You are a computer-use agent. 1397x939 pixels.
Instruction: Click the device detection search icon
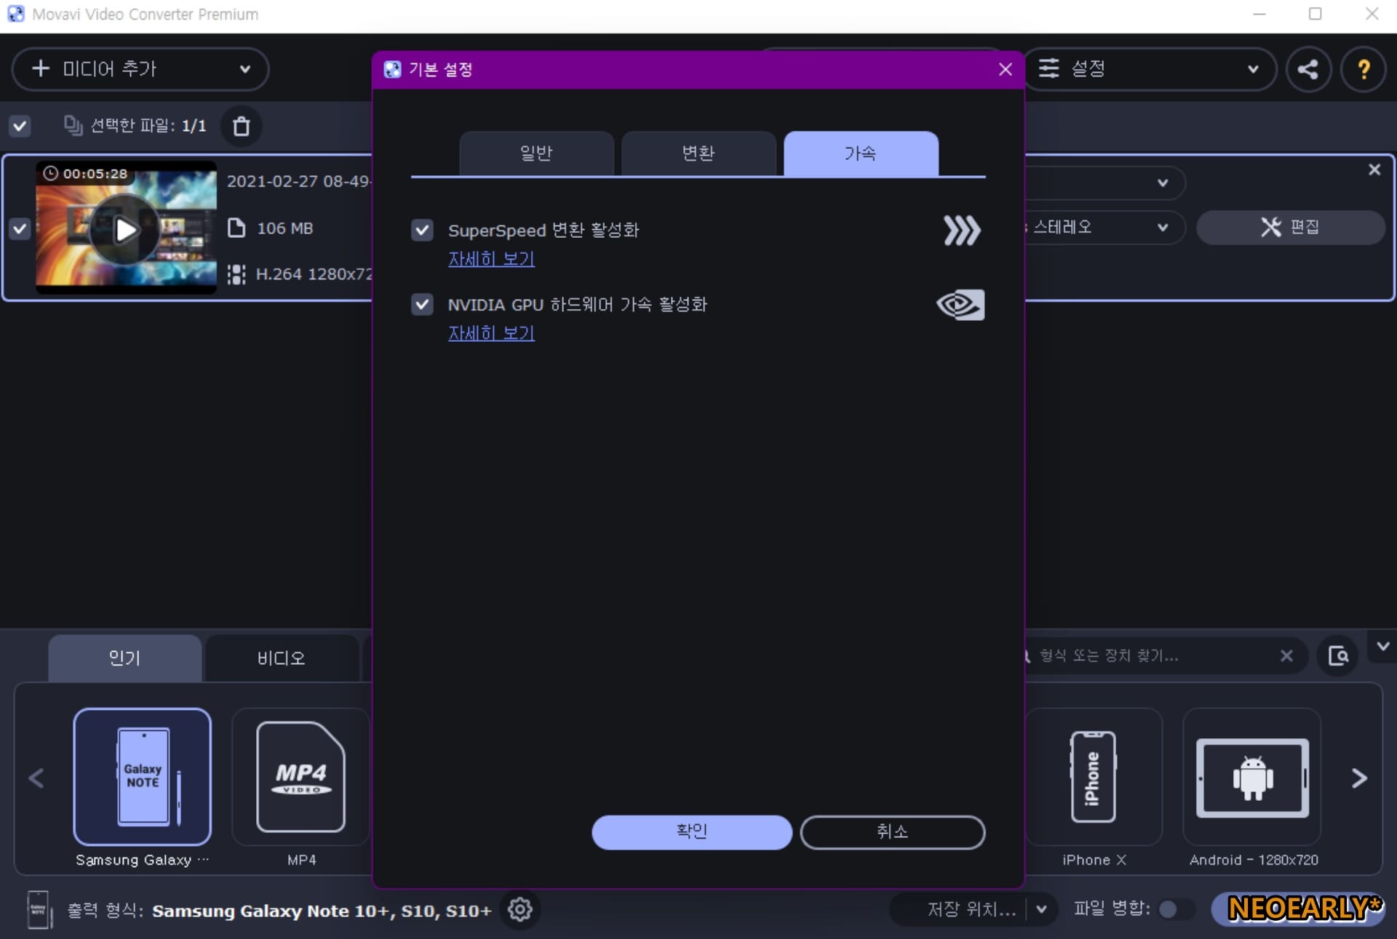pyautogui.click(x=1337, y=656)
